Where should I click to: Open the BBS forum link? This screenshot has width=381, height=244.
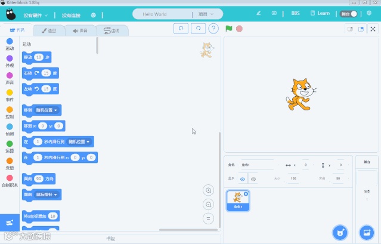click(295, 13)
